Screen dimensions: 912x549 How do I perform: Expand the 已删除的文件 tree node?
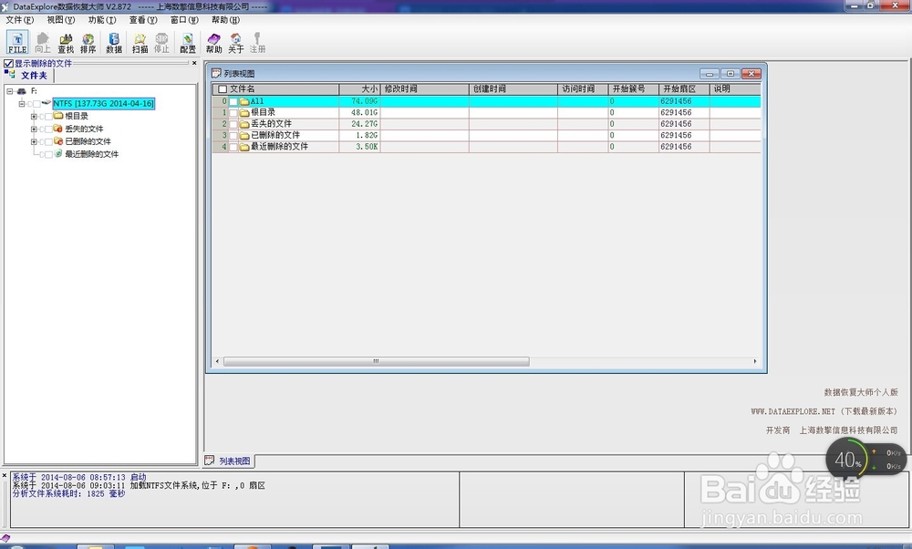[34, 141]
